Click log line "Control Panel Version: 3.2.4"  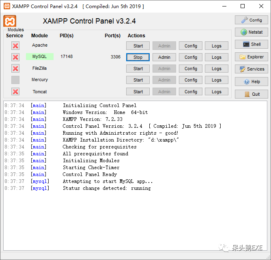coord(142,126)
